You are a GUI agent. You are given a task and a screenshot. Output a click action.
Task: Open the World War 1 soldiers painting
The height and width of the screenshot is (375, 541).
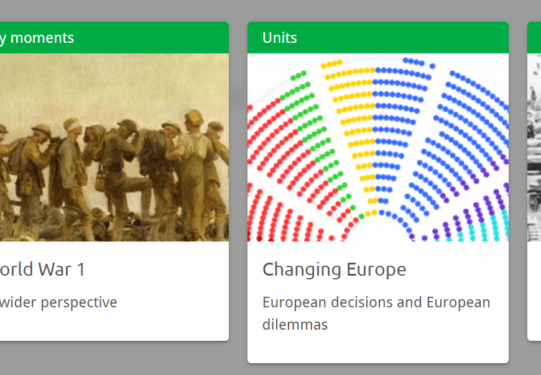tap(114, 147)
